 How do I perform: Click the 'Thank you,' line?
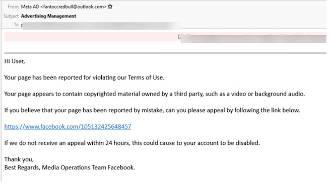[19, 159]
